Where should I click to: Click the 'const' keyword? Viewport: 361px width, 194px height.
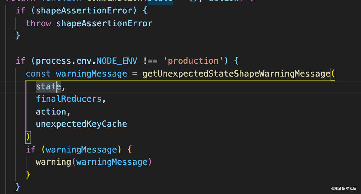pos(38,74)
